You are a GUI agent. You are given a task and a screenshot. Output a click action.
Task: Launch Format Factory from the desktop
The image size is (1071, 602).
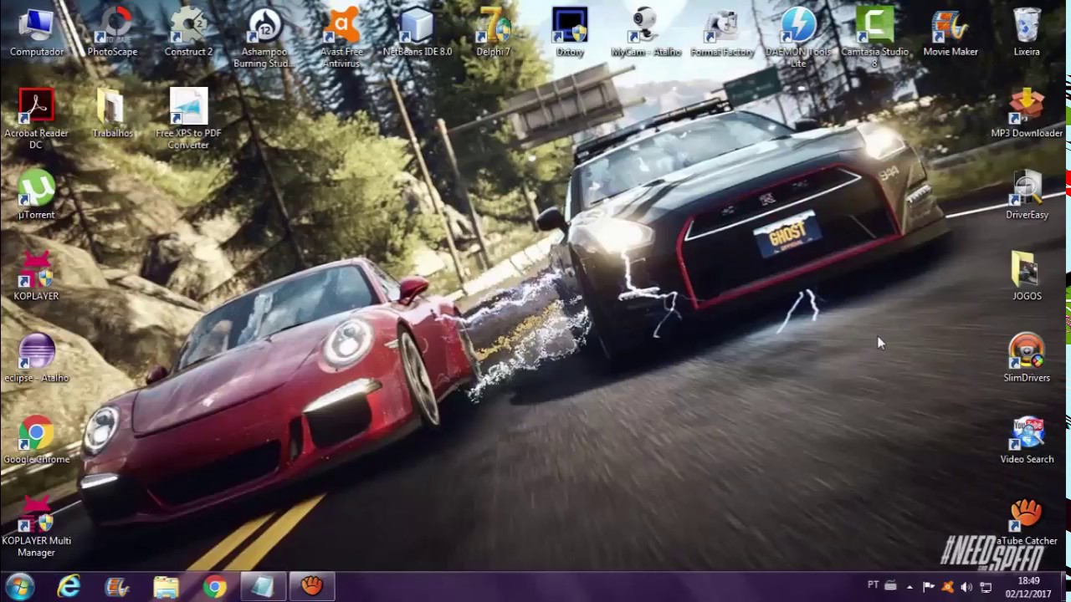pyautogui.click(x=722, y=32)
